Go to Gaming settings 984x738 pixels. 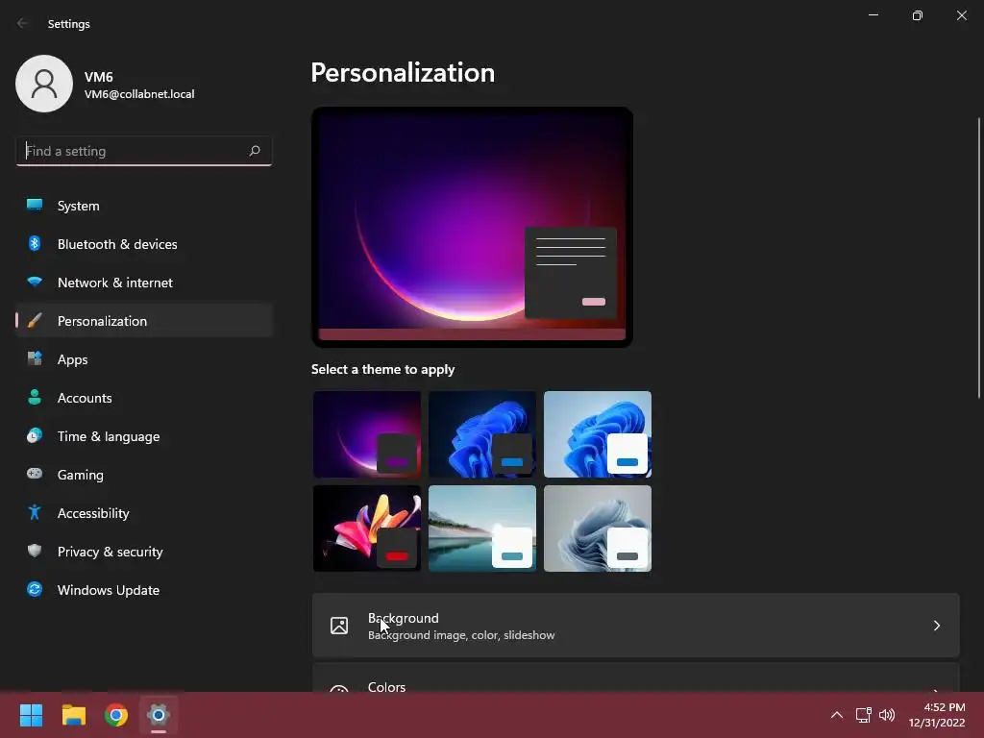click(144, 475)
